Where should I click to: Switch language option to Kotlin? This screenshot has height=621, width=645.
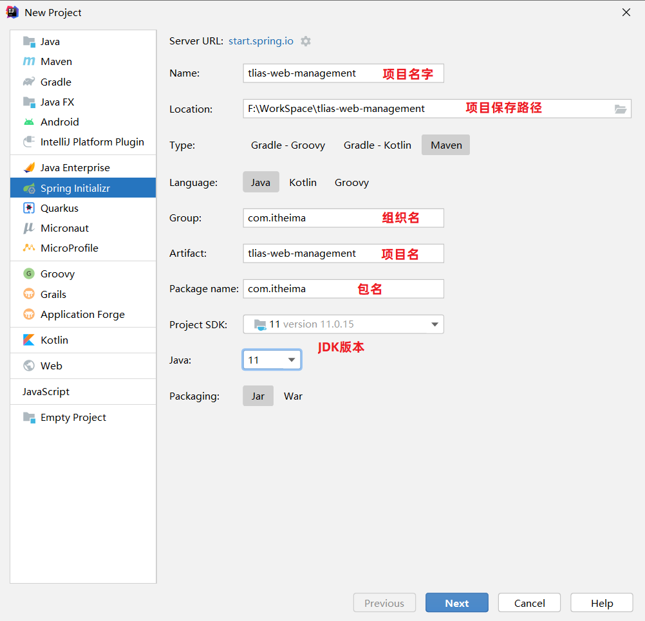(x=303, y=182)
